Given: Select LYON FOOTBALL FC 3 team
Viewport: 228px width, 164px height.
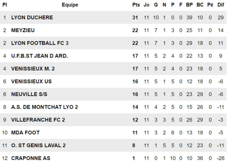Looking at the screenshot, I should click(x=40, y=43).
